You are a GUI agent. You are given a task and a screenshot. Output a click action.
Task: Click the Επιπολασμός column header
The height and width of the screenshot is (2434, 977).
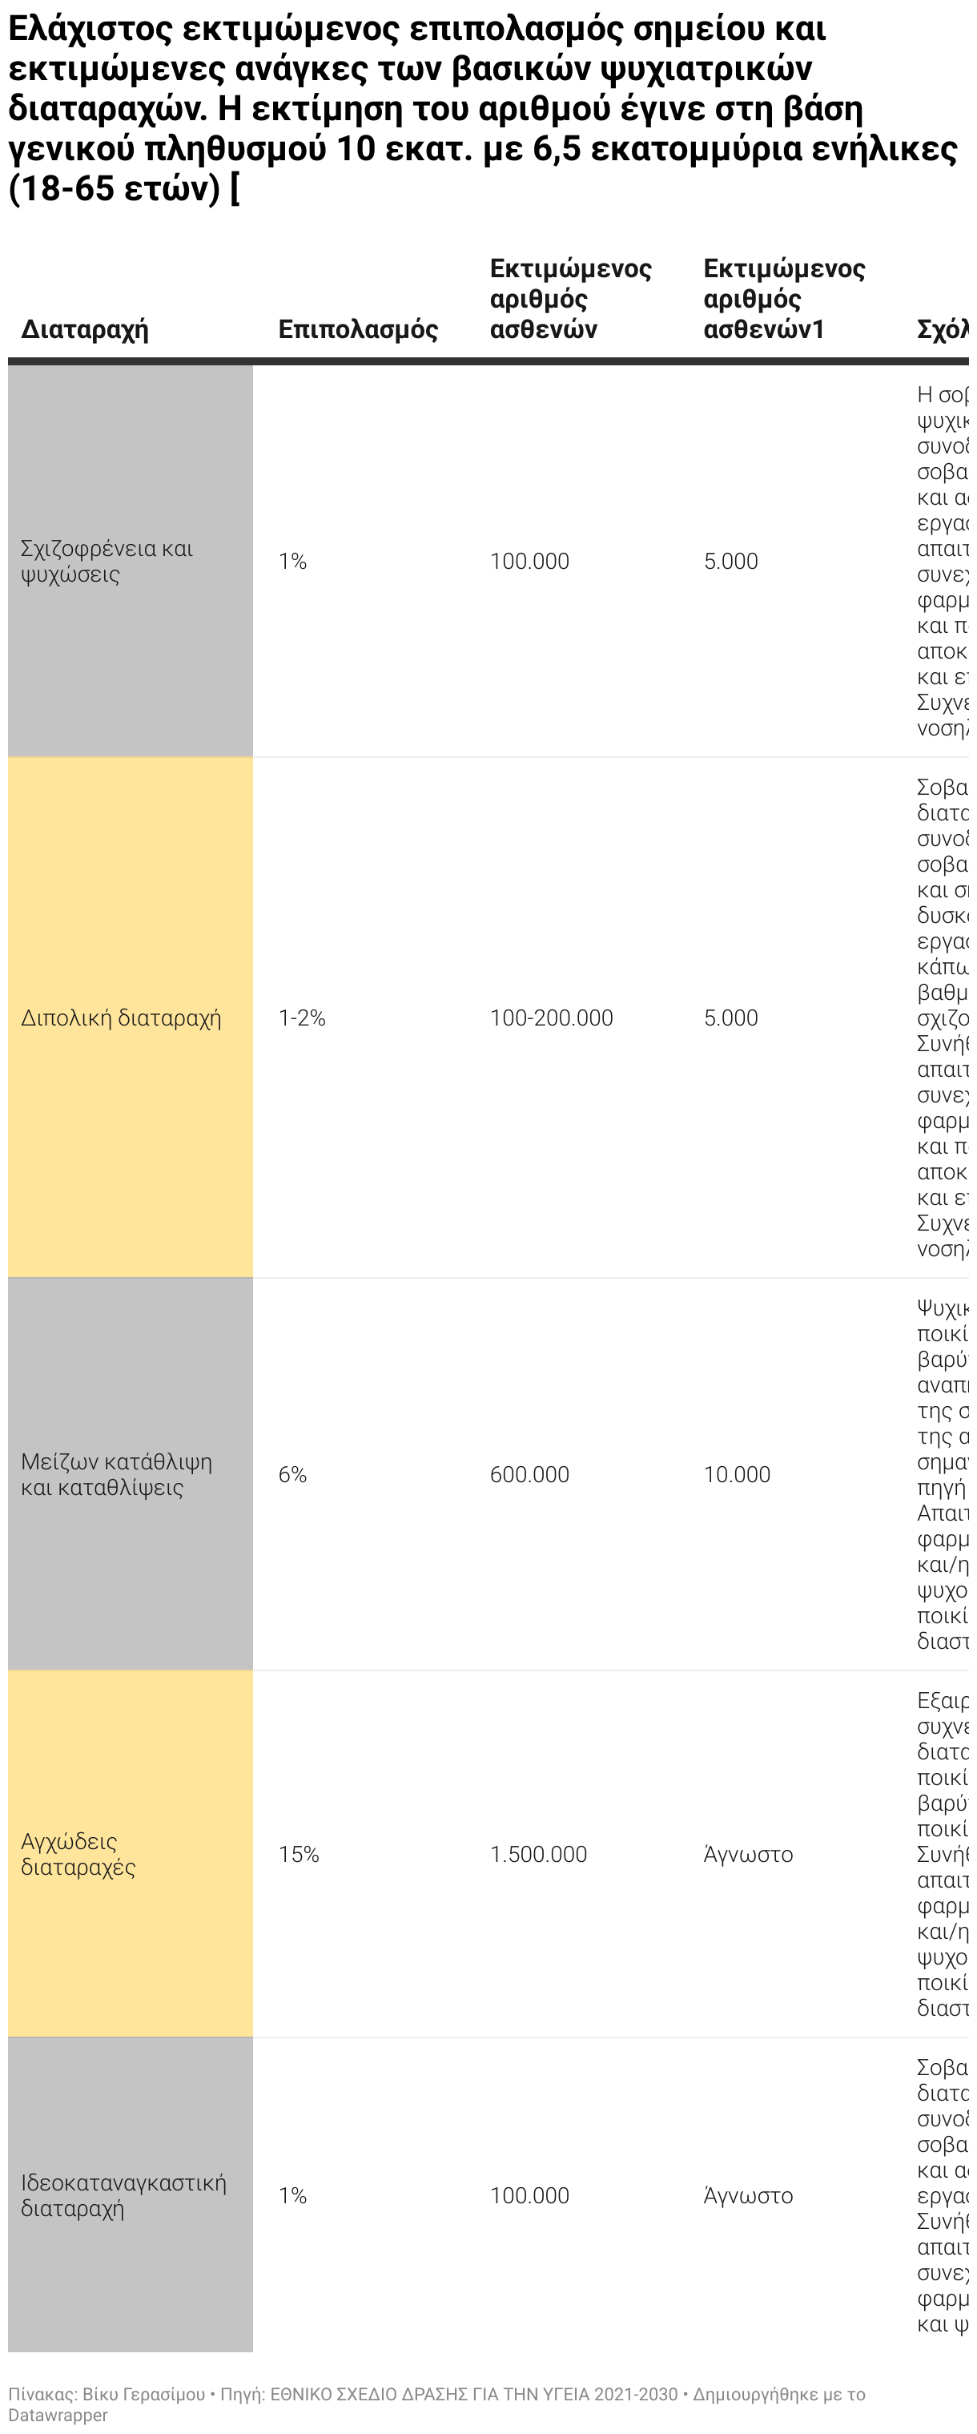(x=358, y=328)
